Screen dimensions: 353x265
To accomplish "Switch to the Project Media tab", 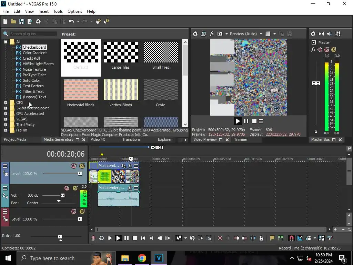I will [15, 139].
